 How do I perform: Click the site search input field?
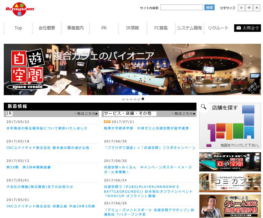click(x=181, y=8)
